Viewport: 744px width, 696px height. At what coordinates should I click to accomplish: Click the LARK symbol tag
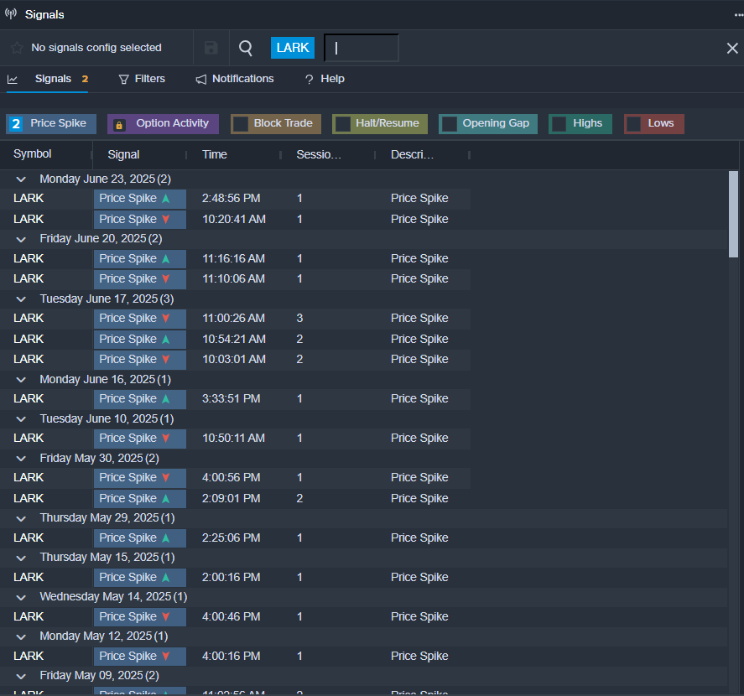(x=292, y=48)
